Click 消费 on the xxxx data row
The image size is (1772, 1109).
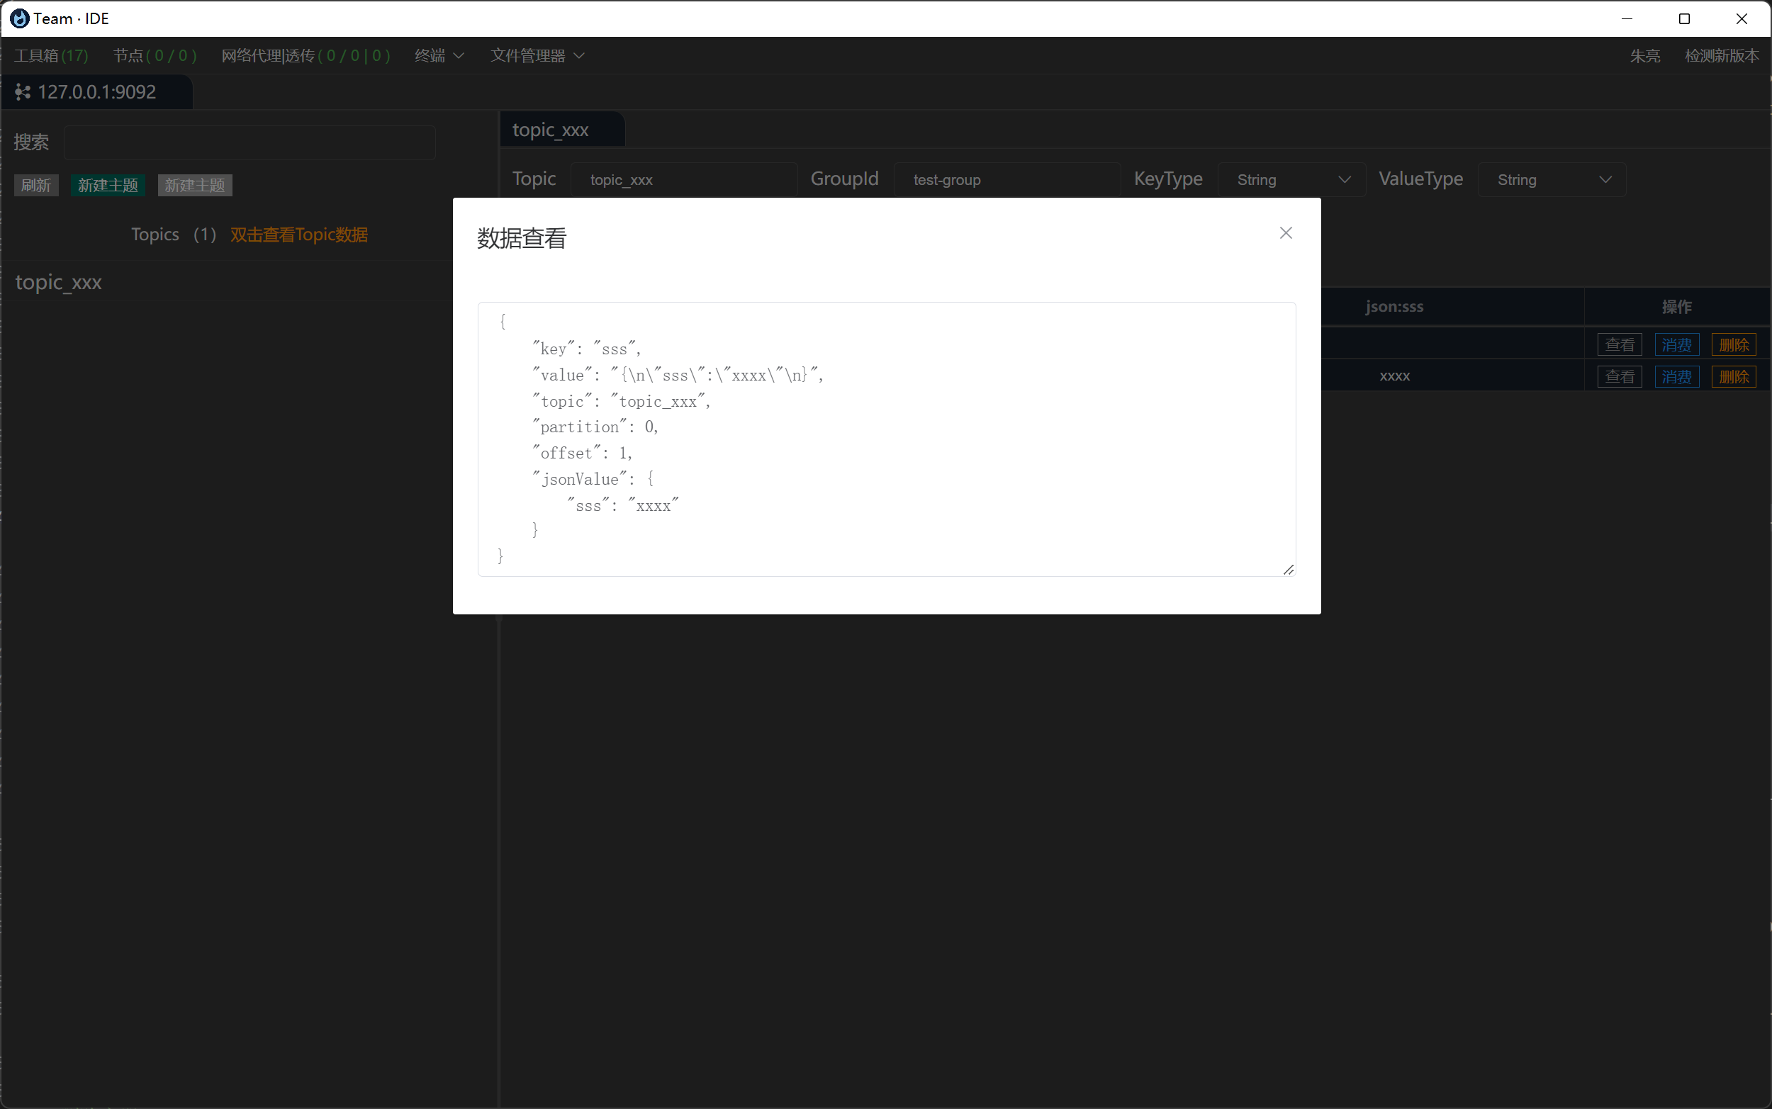pos(1676,376)
